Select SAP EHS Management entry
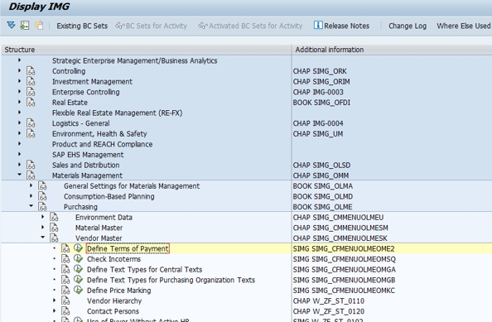Screen dimensions: 492x322 (88, 155)
